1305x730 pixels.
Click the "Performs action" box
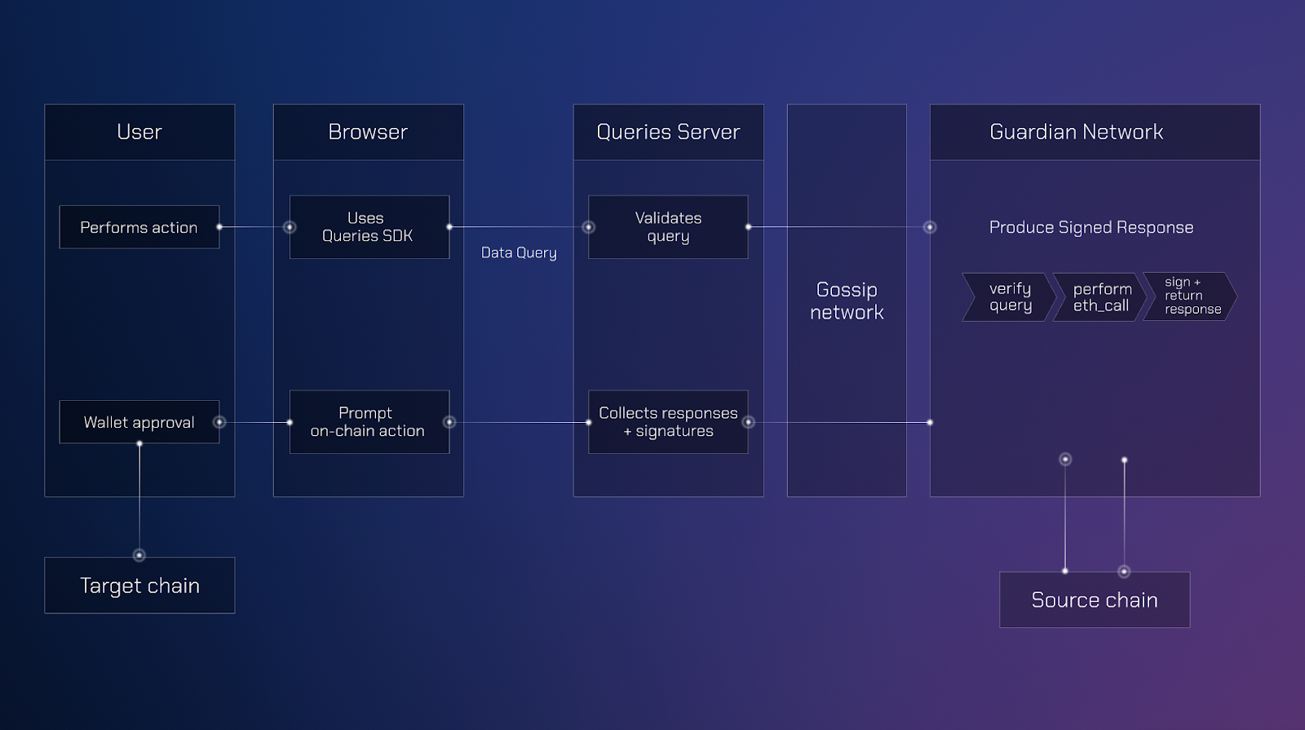click(x=139, y=227)
